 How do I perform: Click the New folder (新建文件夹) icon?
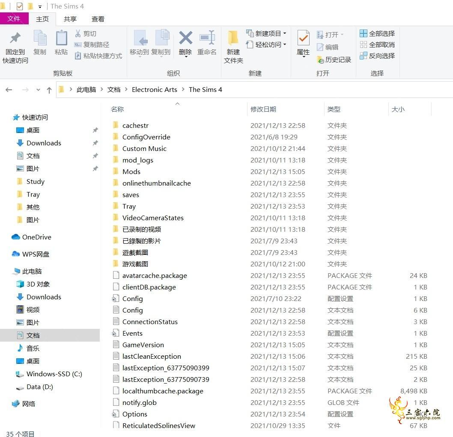click(233, 38)
